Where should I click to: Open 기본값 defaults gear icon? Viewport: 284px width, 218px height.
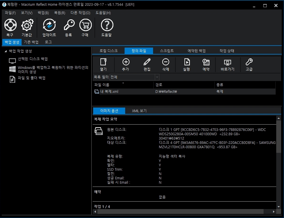tap(27, 25)
